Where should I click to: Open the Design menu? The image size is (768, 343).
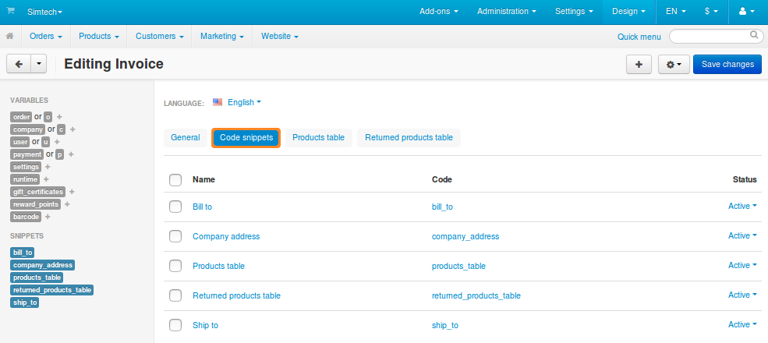(629, 11)
